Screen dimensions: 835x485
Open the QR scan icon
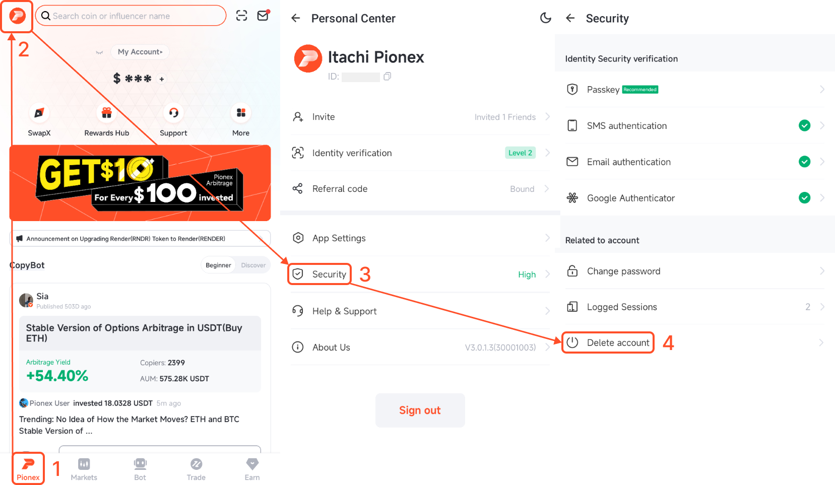(242, 16)
